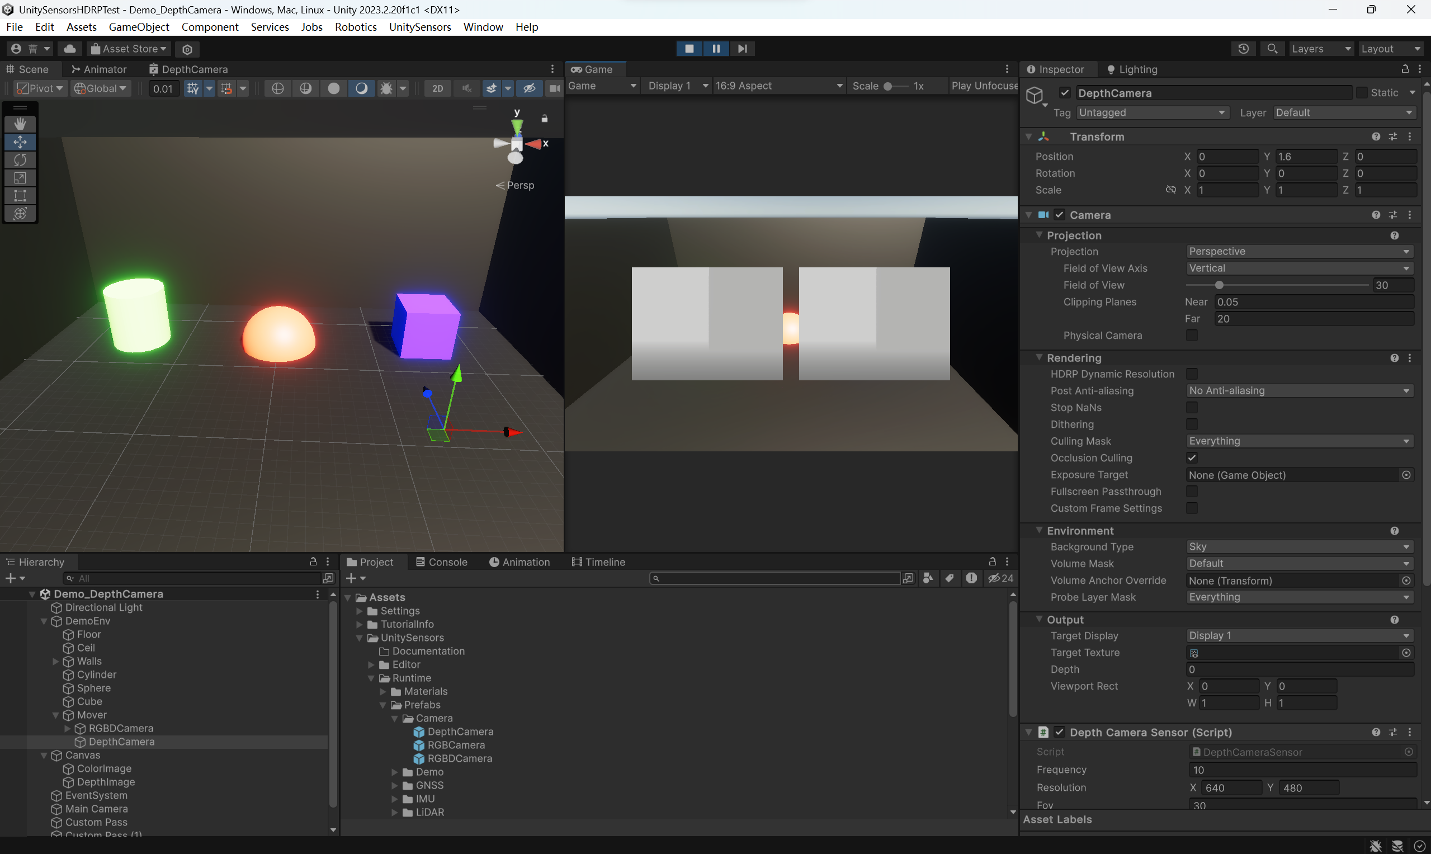Viewport: 1431px width, 854px height.
Task: Click the Pause playback button
Action: click(716, 49)
